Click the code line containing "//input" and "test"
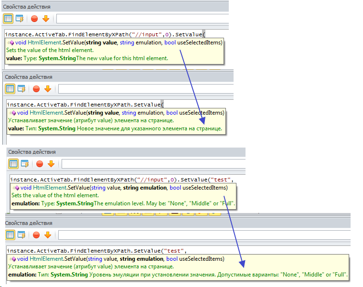The image size is (363, 287). point(122,180)
